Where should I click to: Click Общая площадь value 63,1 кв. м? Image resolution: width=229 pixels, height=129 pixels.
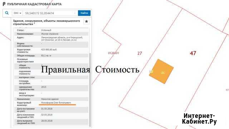tap(46, 56)
